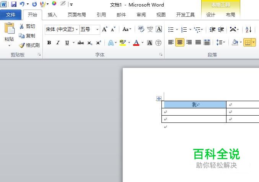The image size is (259, 182).
Task: Increase paragraph indent
Action: coord(221,30)
